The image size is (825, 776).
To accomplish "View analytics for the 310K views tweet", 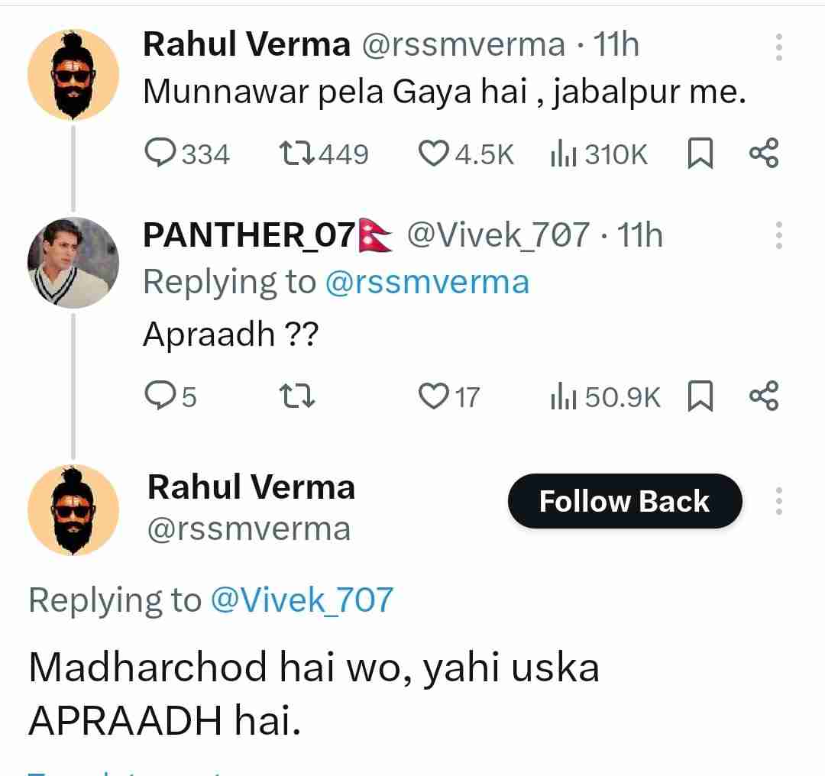I will [564, 154].
